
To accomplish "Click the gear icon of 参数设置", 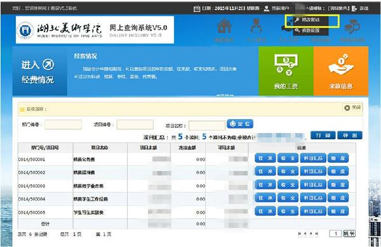I will tap(297, 30).
